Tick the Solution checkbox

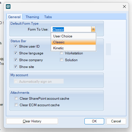tap(61, 60)
